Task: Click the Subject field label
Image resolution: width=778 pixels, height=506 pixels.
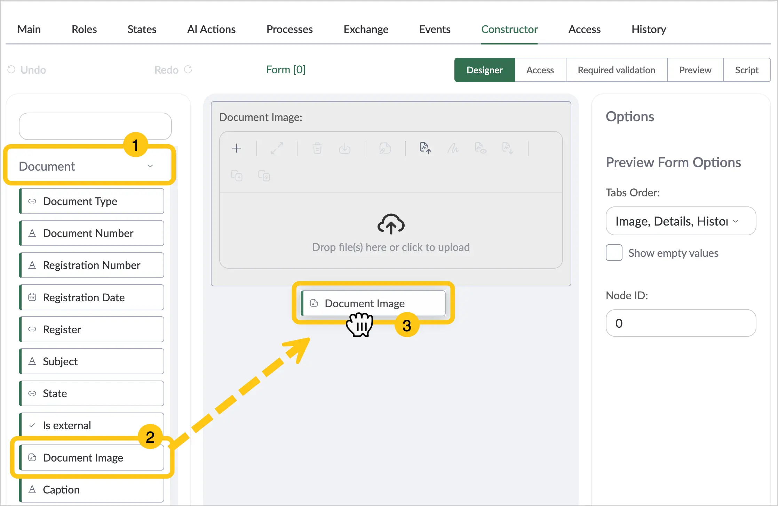Action: (60, 361)
